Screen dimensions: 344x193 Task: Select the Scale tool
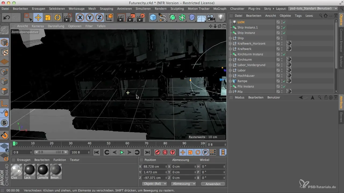(48, 18)
